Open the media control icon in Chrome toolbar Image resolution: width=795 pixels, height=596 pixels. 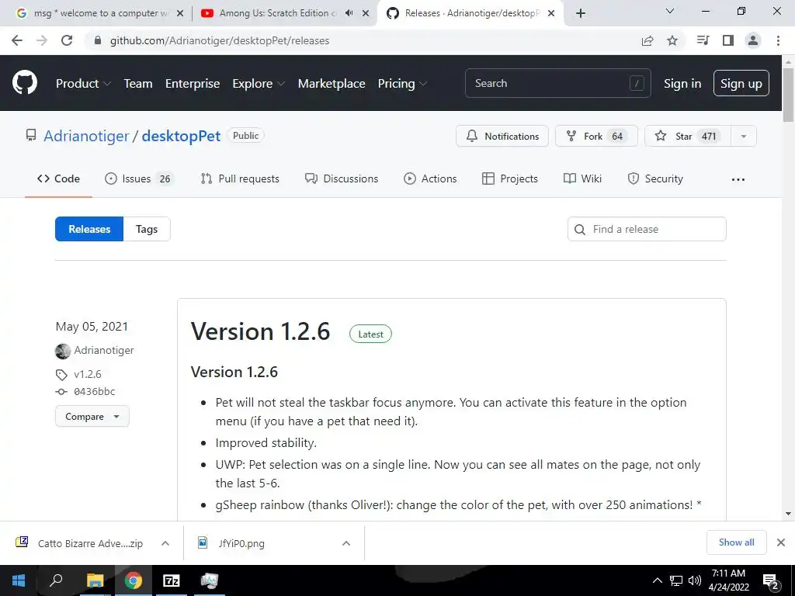pyautogui.click(x=703, y=40)
